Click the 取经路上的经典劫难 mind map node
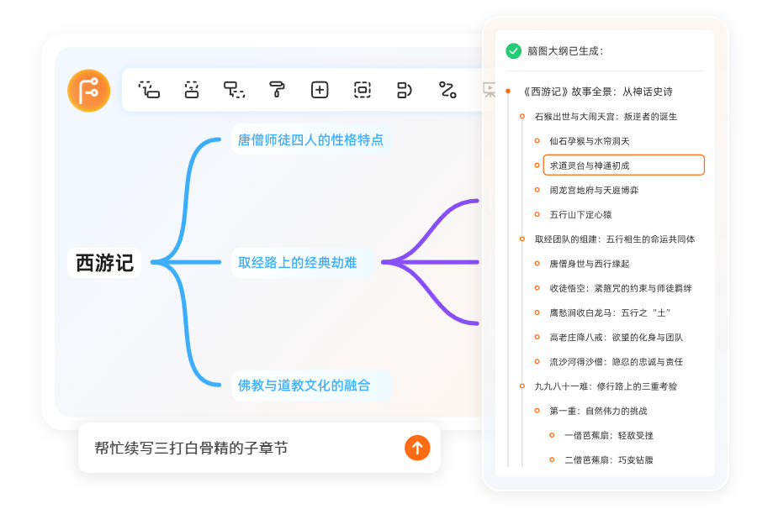 (x=301, y=262)
